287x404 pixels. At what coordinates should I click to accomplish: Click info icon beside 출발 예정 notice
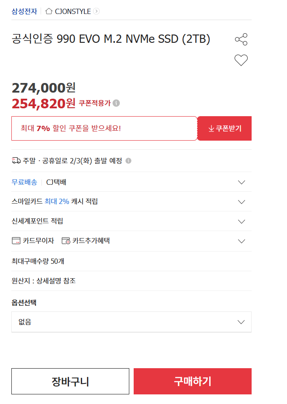tap(128, 161)
